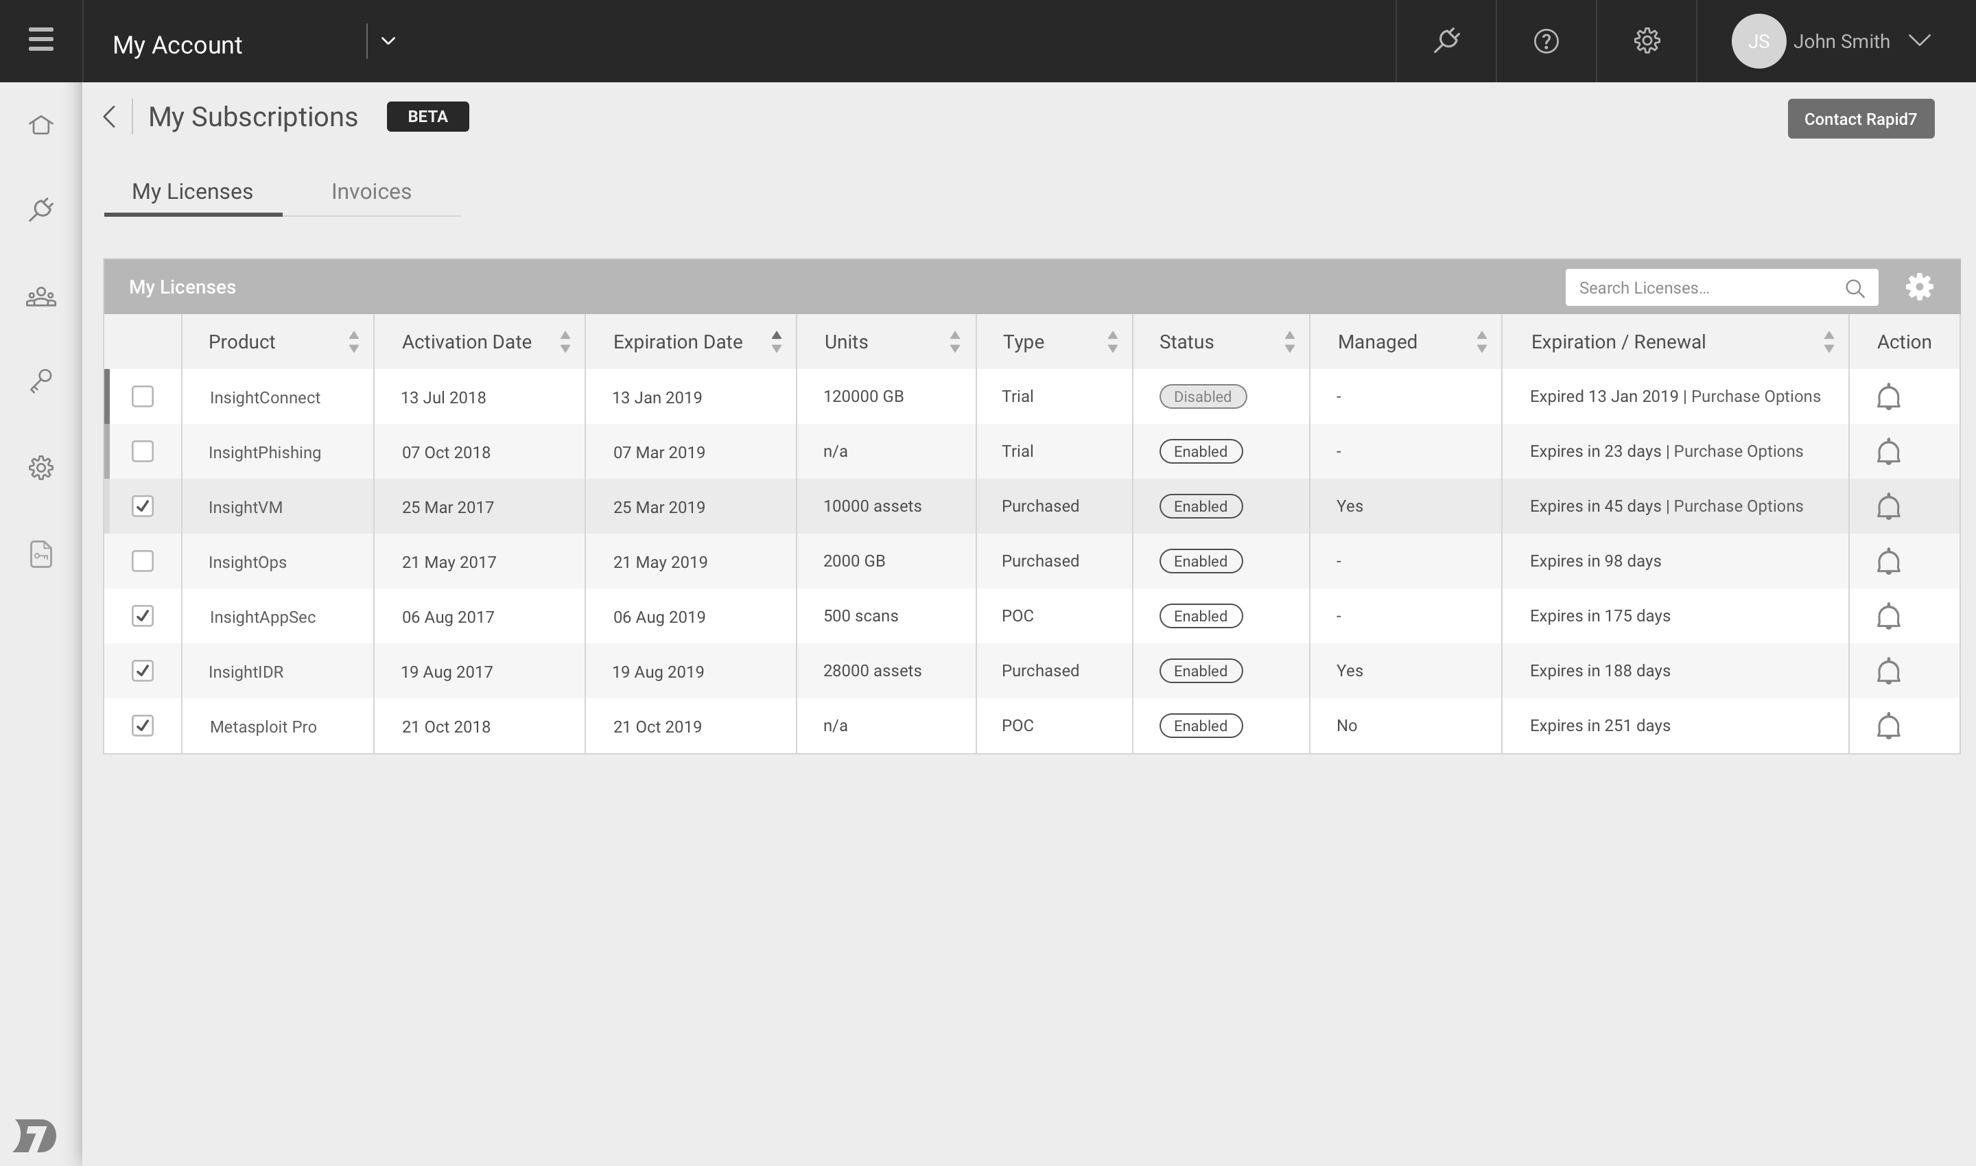Expand the My Account dropdown arrow
This screenshot has width=1976, height=1166.
pos(388,41)
